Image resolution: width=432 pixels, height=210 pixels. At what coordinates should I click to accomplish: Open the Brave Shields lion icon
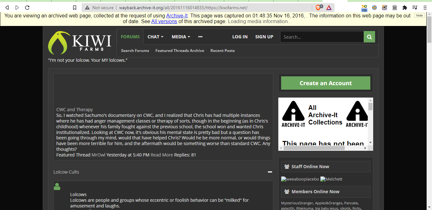318,8
